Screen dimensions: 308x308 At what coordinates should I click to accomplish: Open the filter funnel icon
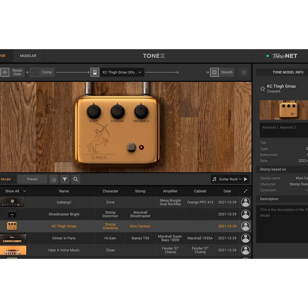pyautogui.click(x=65, y=179)
